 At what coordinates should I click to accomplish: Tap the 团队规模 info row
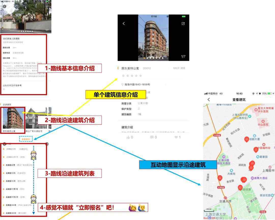click(x=10, y=58)
